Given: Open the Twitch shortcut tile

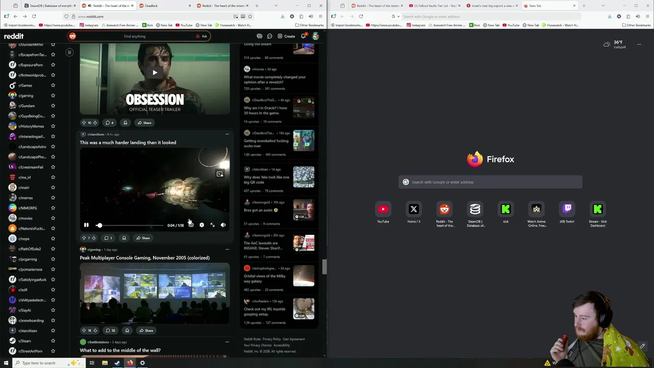Looking at the screenshot, I should click(567, 212).
